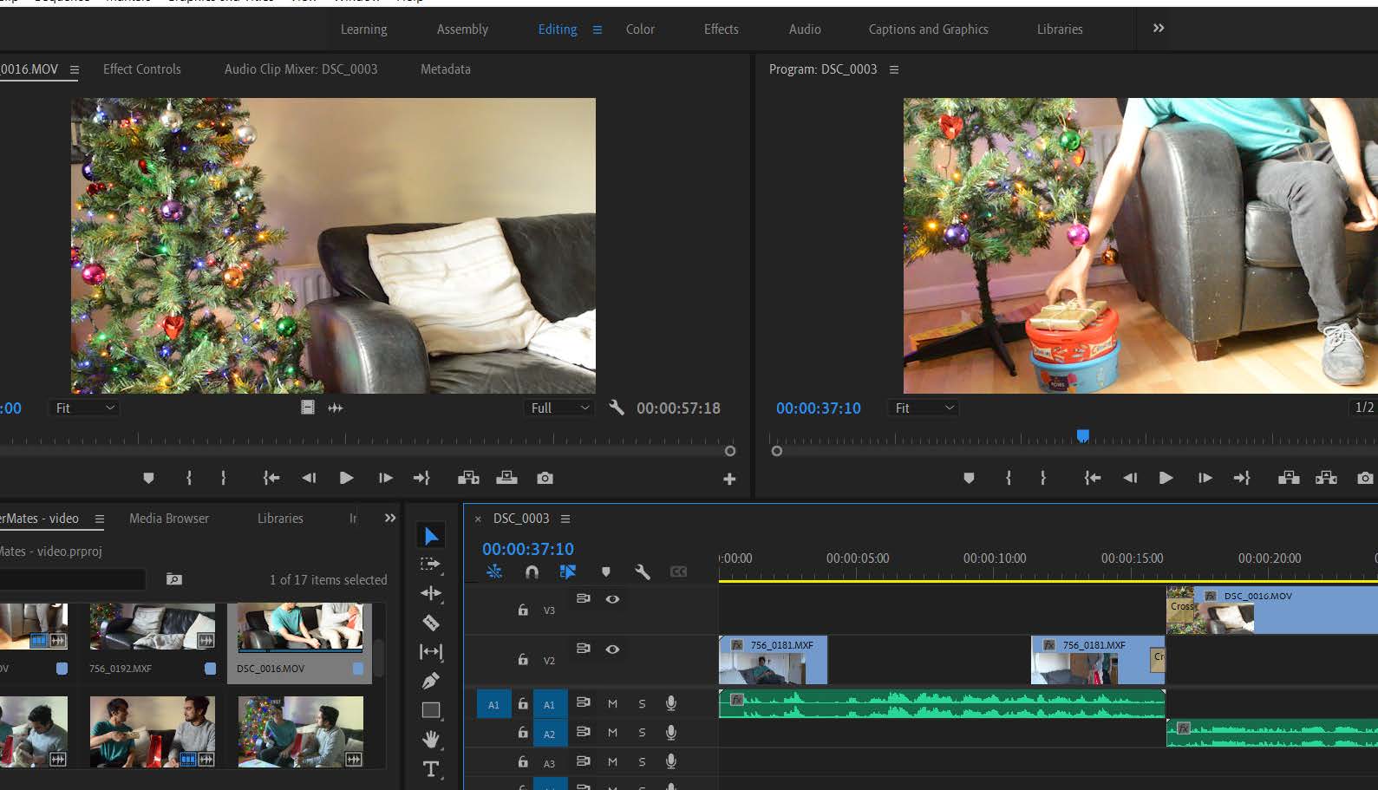Click Insert button in Source monitor
The width and height of the screenshot is (1378, 790).
coord(468,478)
